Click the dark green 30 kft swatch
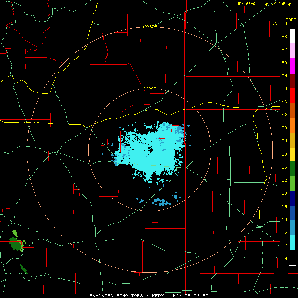The width and height of the screenshot is (298, 298). coord(292,168)
